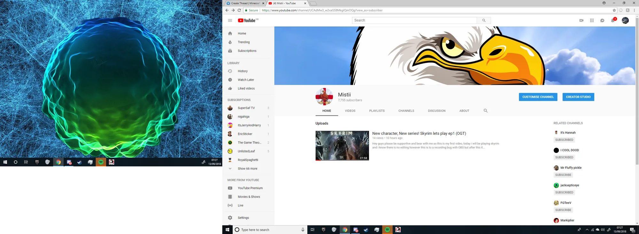The width and height of the screenshot is (639, 234).
Task: Click the channel search magnifier next to About
Action: (x=485, y=111)
